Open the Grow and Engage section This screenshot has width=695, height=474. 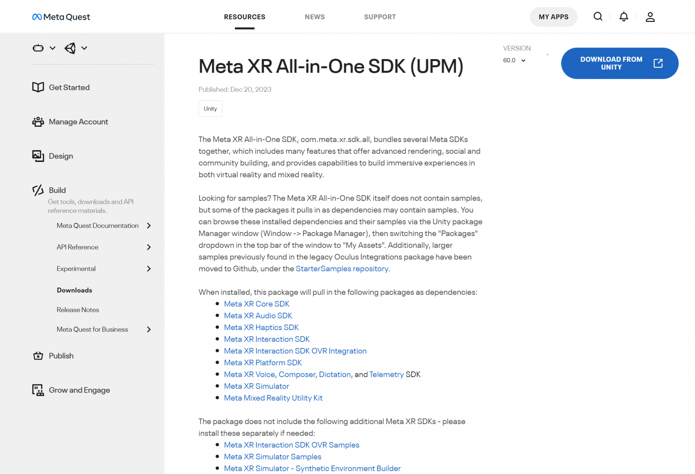click(x=79, y=390)
